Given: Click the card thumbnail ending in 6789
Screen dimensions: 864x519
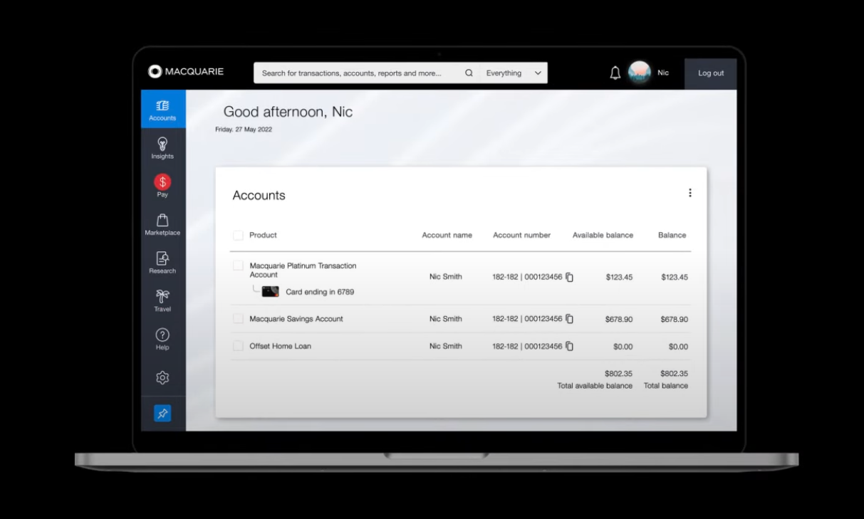Looking at the screenshot, I should 270,292.
